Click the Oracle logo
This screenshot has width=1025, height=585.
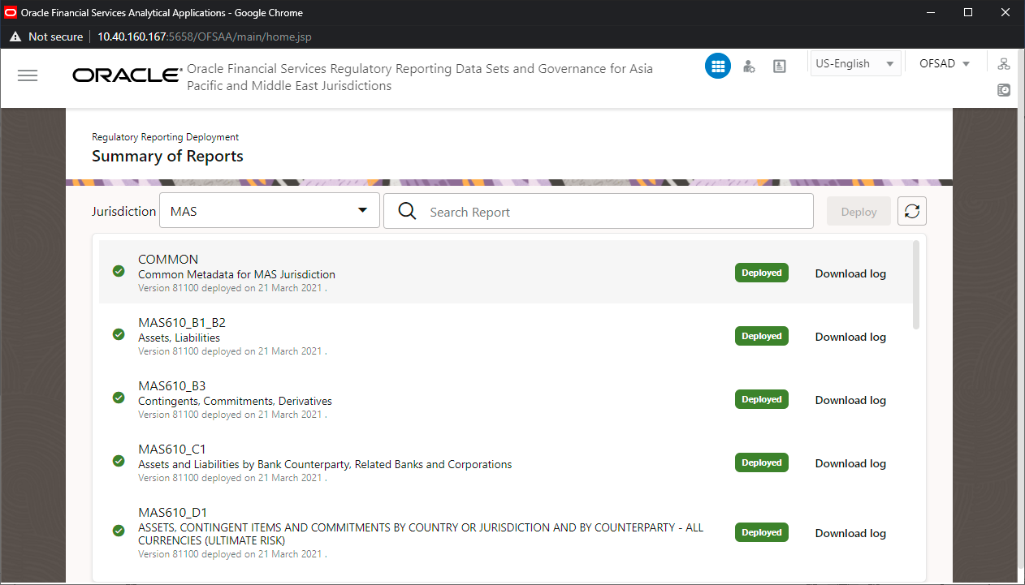click(x=127, y=75)
